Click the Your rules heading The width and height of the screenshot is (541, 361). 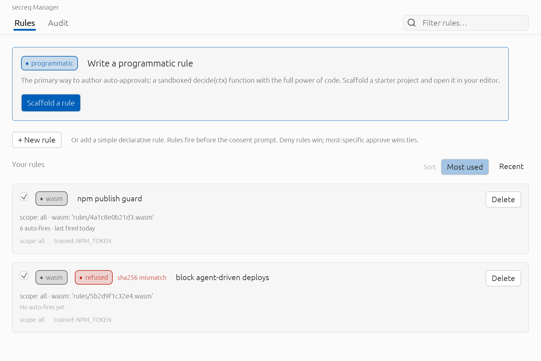pyautogui.click(x=28, y=165)
